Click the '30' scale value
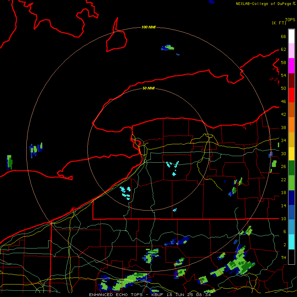 (x=283, y=153)
